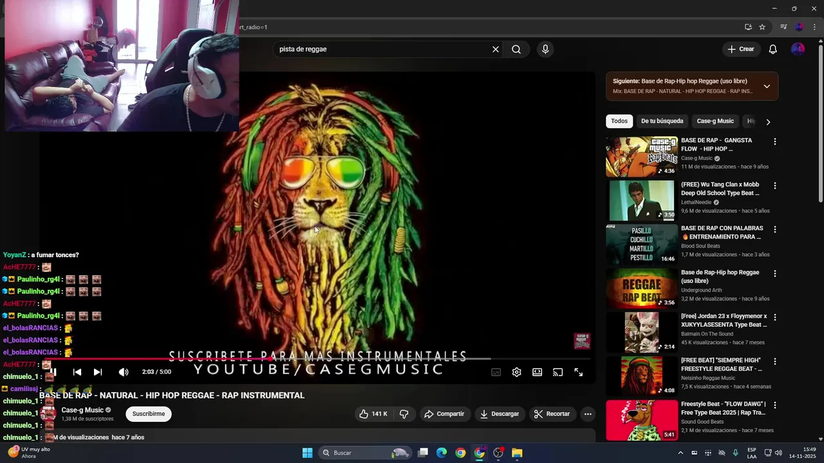Image resolution: width=824 pixels, height=463 pixels.
Task: Select the Todos filter chip
Action: pyautogui.click(x=619, y=122)
